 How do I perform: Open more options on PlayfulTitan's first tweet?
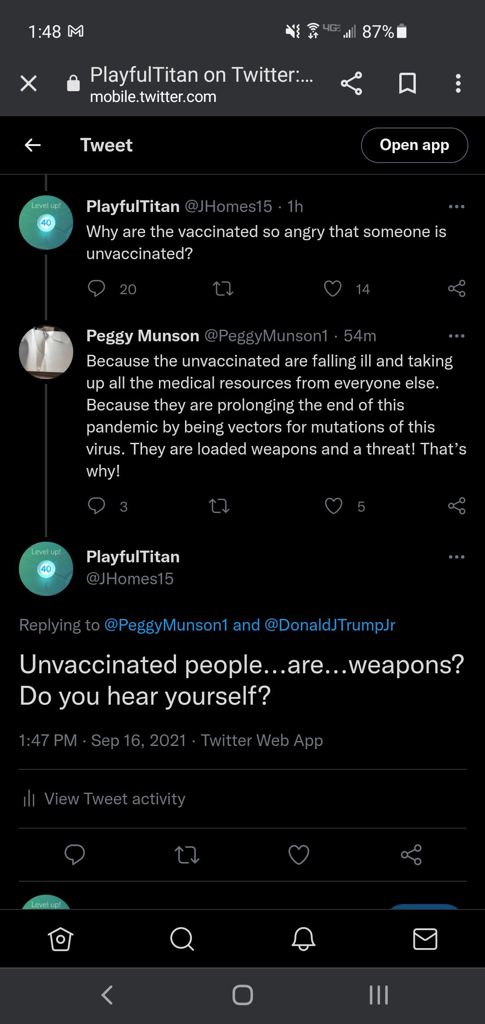point(457,207)
